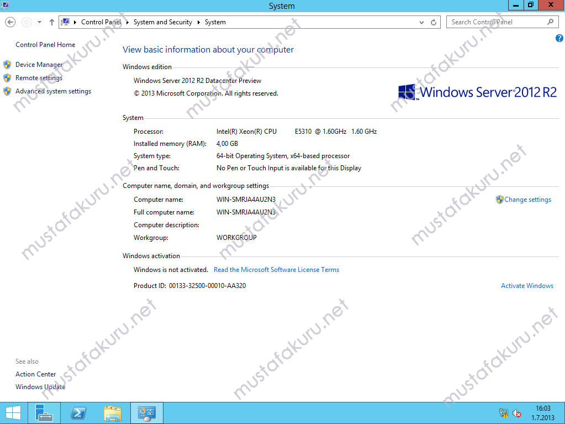The width and height of the screenshot is (565, 424).
Task: Open Help with the question mark icon
Action: pos(559,38)
